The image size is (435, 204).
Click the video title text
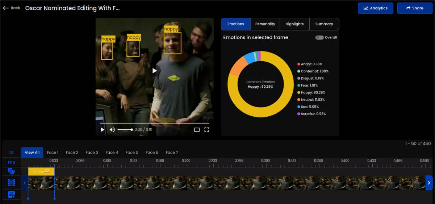[x=72, y=8]
